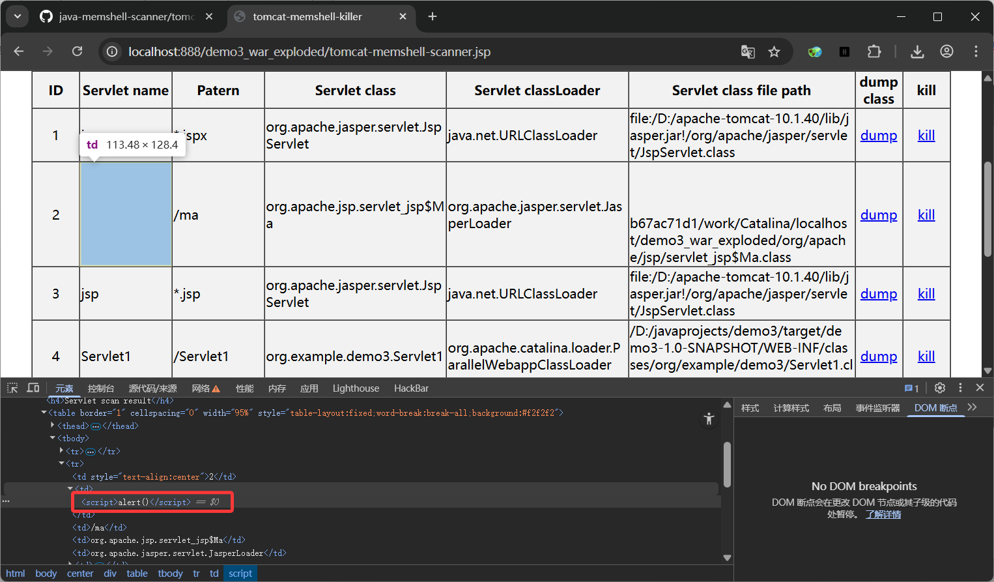Open the DevTools accessibility tree button
Image resolution: width=994 pixels, height=582 pixels.
click(x=709, y=419)
